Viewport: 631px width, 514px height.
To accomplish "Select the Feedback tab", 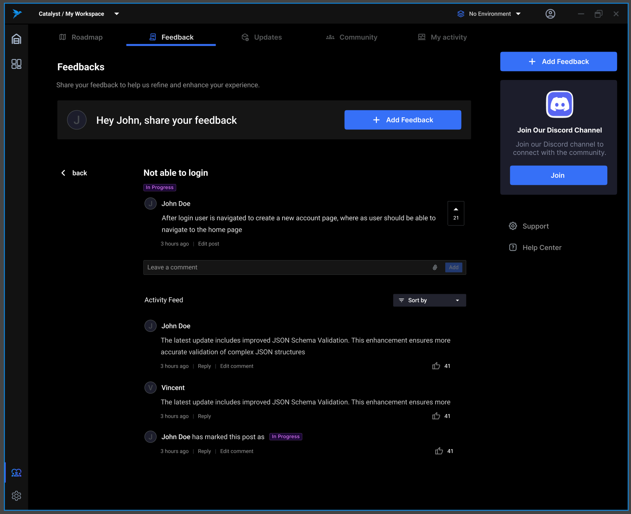I will (x=171, y=37).
